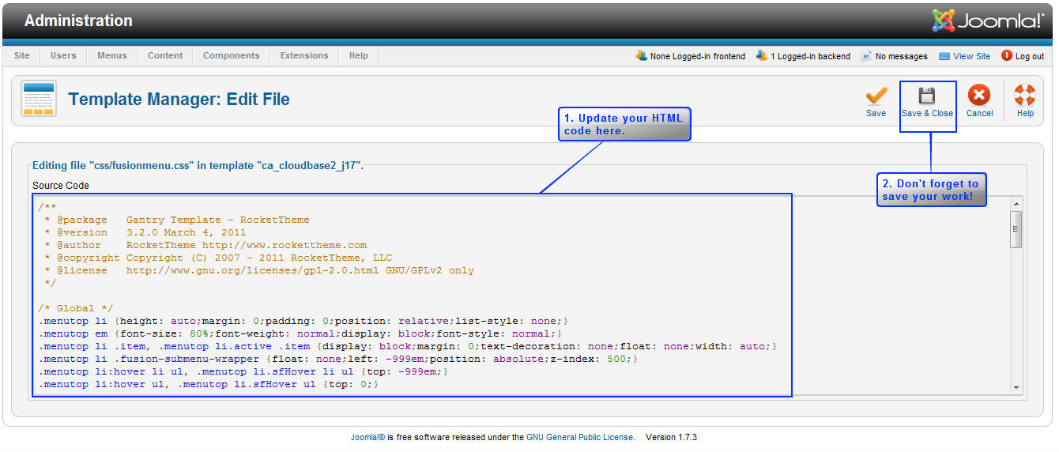Click the Version 1.7.3 footer text

point(671,437)
